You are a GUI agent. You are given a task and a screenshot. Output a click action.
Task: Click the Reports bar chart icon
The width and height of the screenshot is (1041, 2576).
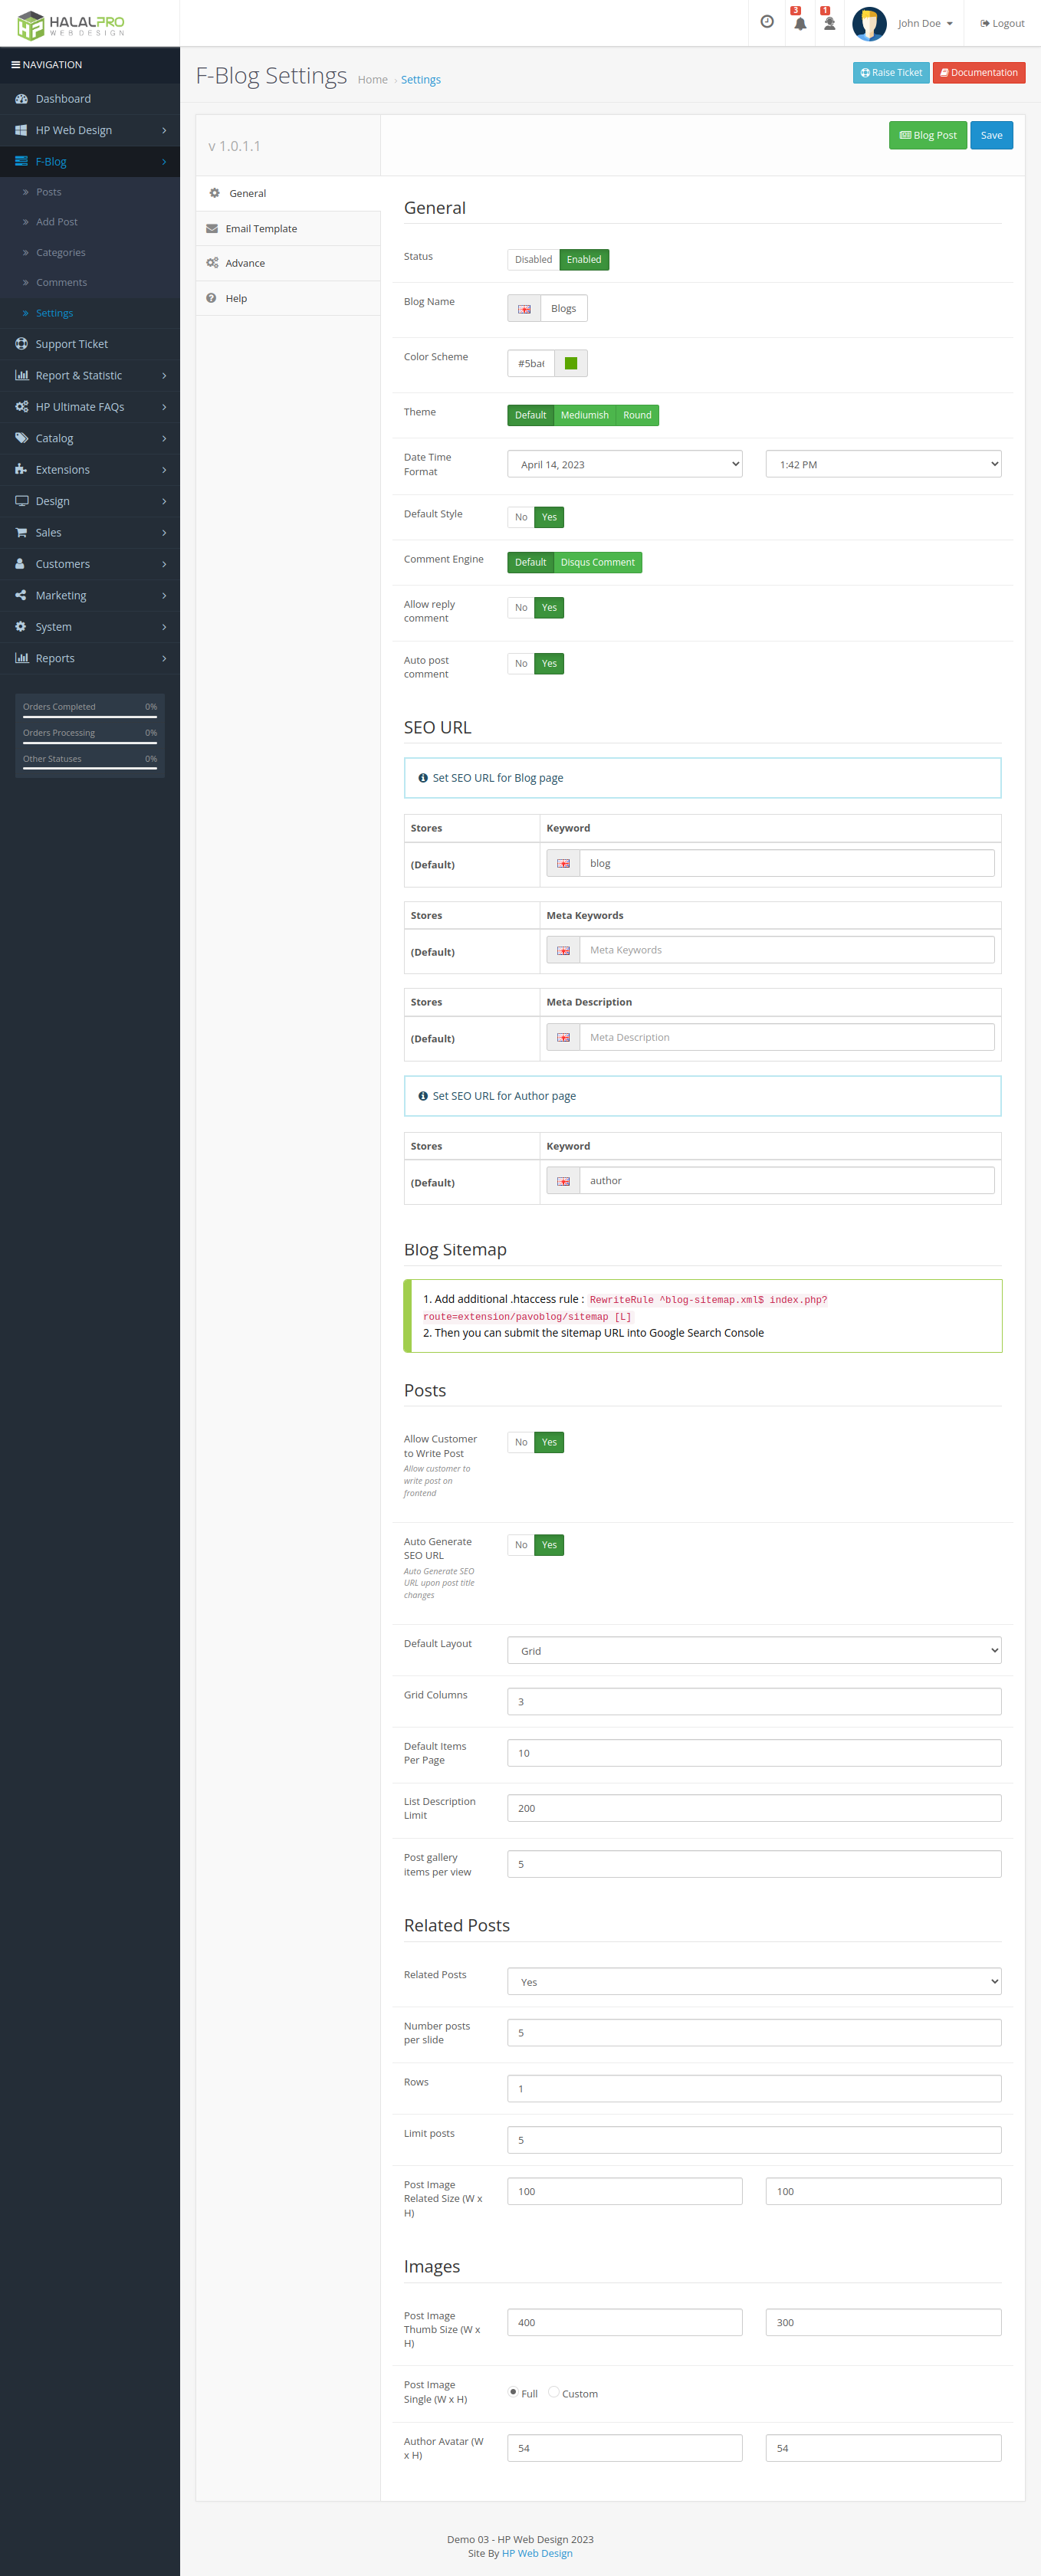point(21,658)
